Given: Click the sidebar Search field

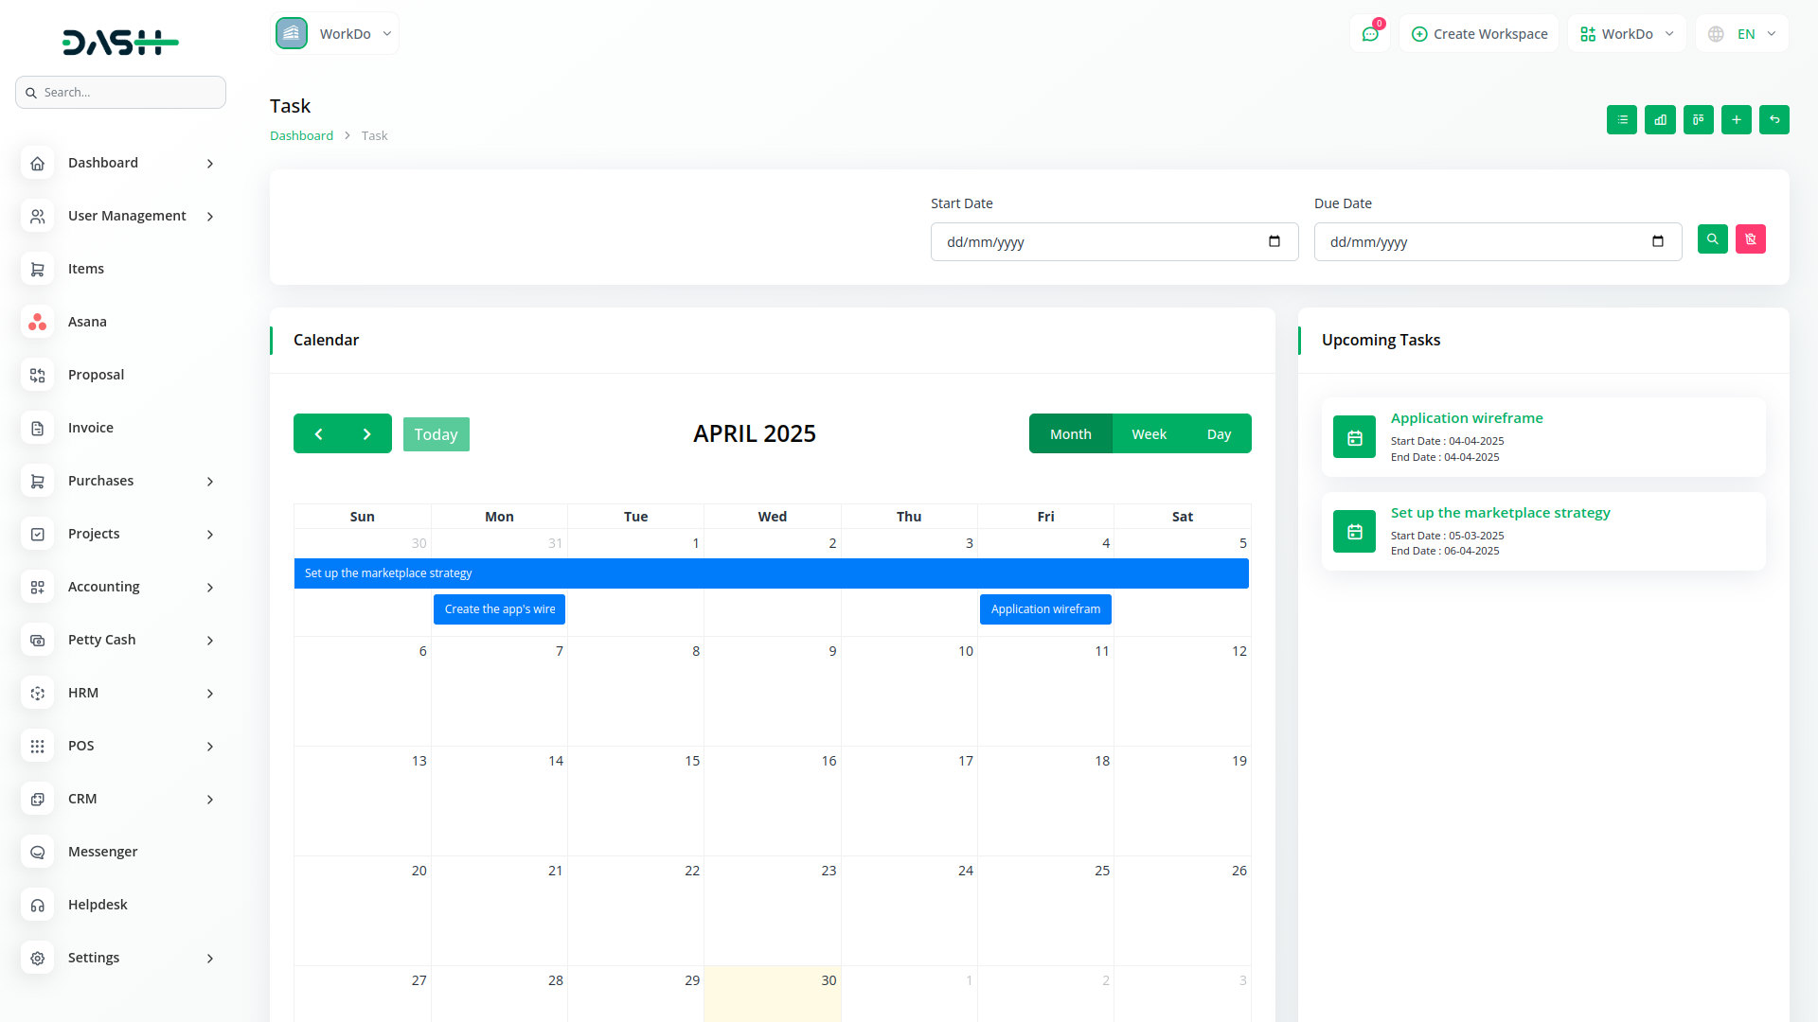Looking at the screenshot, I should point(120,92).
